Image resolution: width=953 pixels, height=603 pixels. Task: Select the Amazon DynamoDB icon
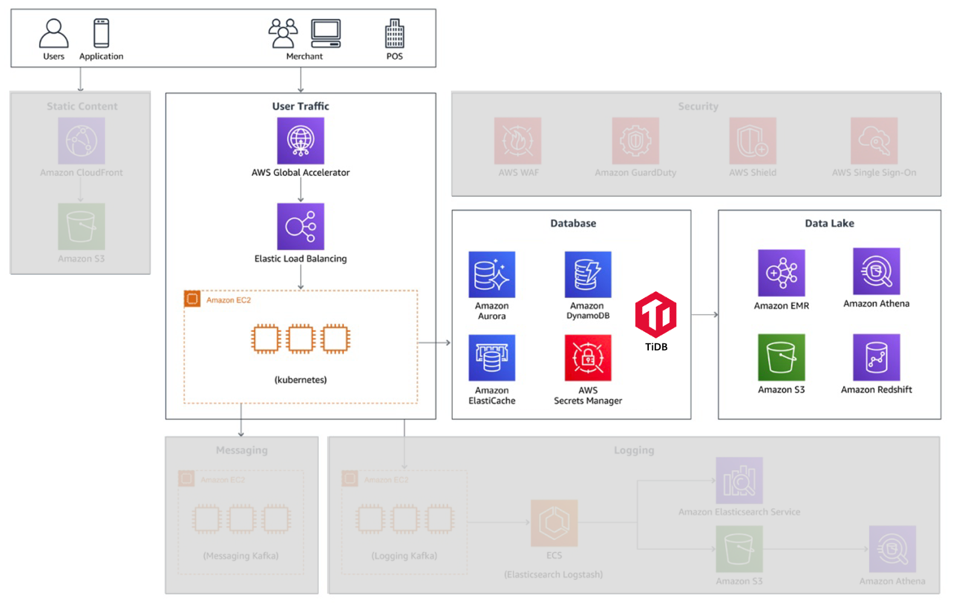pyautogui.click(x=587, y=274)
